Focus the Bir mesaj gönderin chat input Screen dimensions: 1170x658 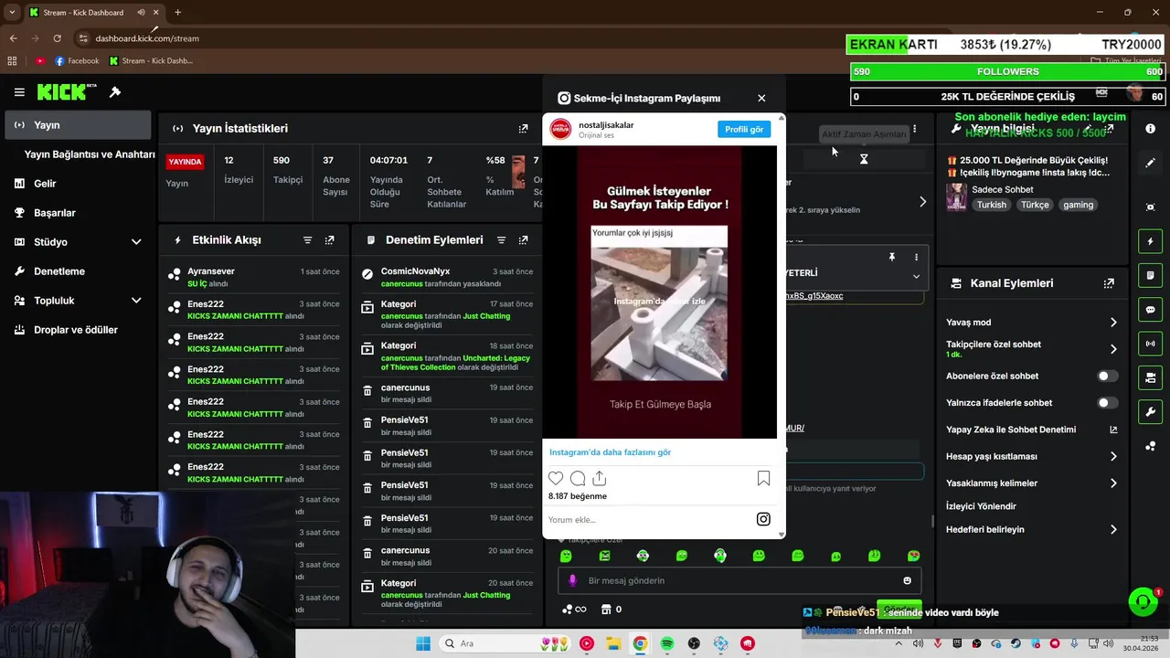pos(740,580)
